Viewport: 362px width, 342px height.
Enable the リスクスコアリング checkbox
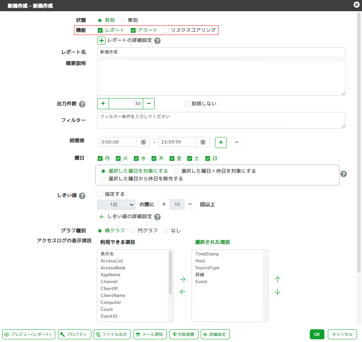(166, 30)
